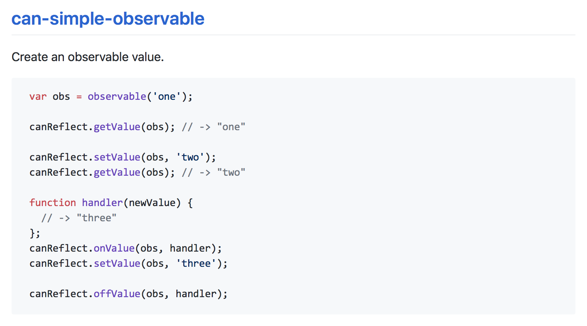Image resolution: width=587 pixels, height=326 pixels.
Task: Click 'canReflect' on the offValue line
Action: tap(59, 294)
